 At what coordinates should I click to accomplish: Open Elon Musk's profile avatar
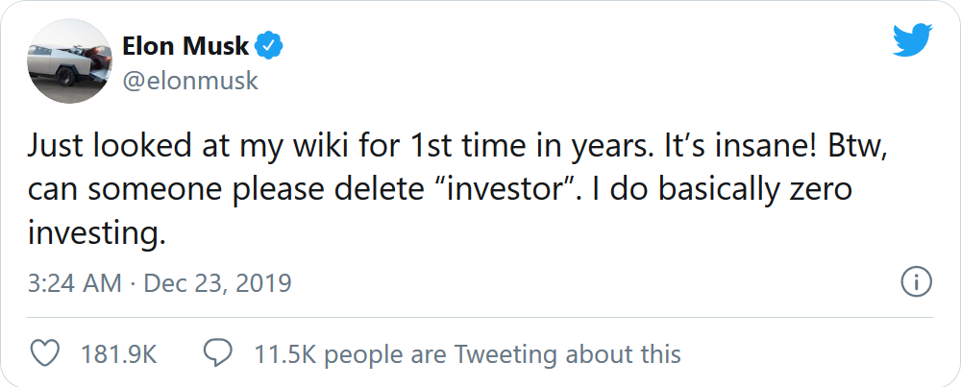click(65, 62)
